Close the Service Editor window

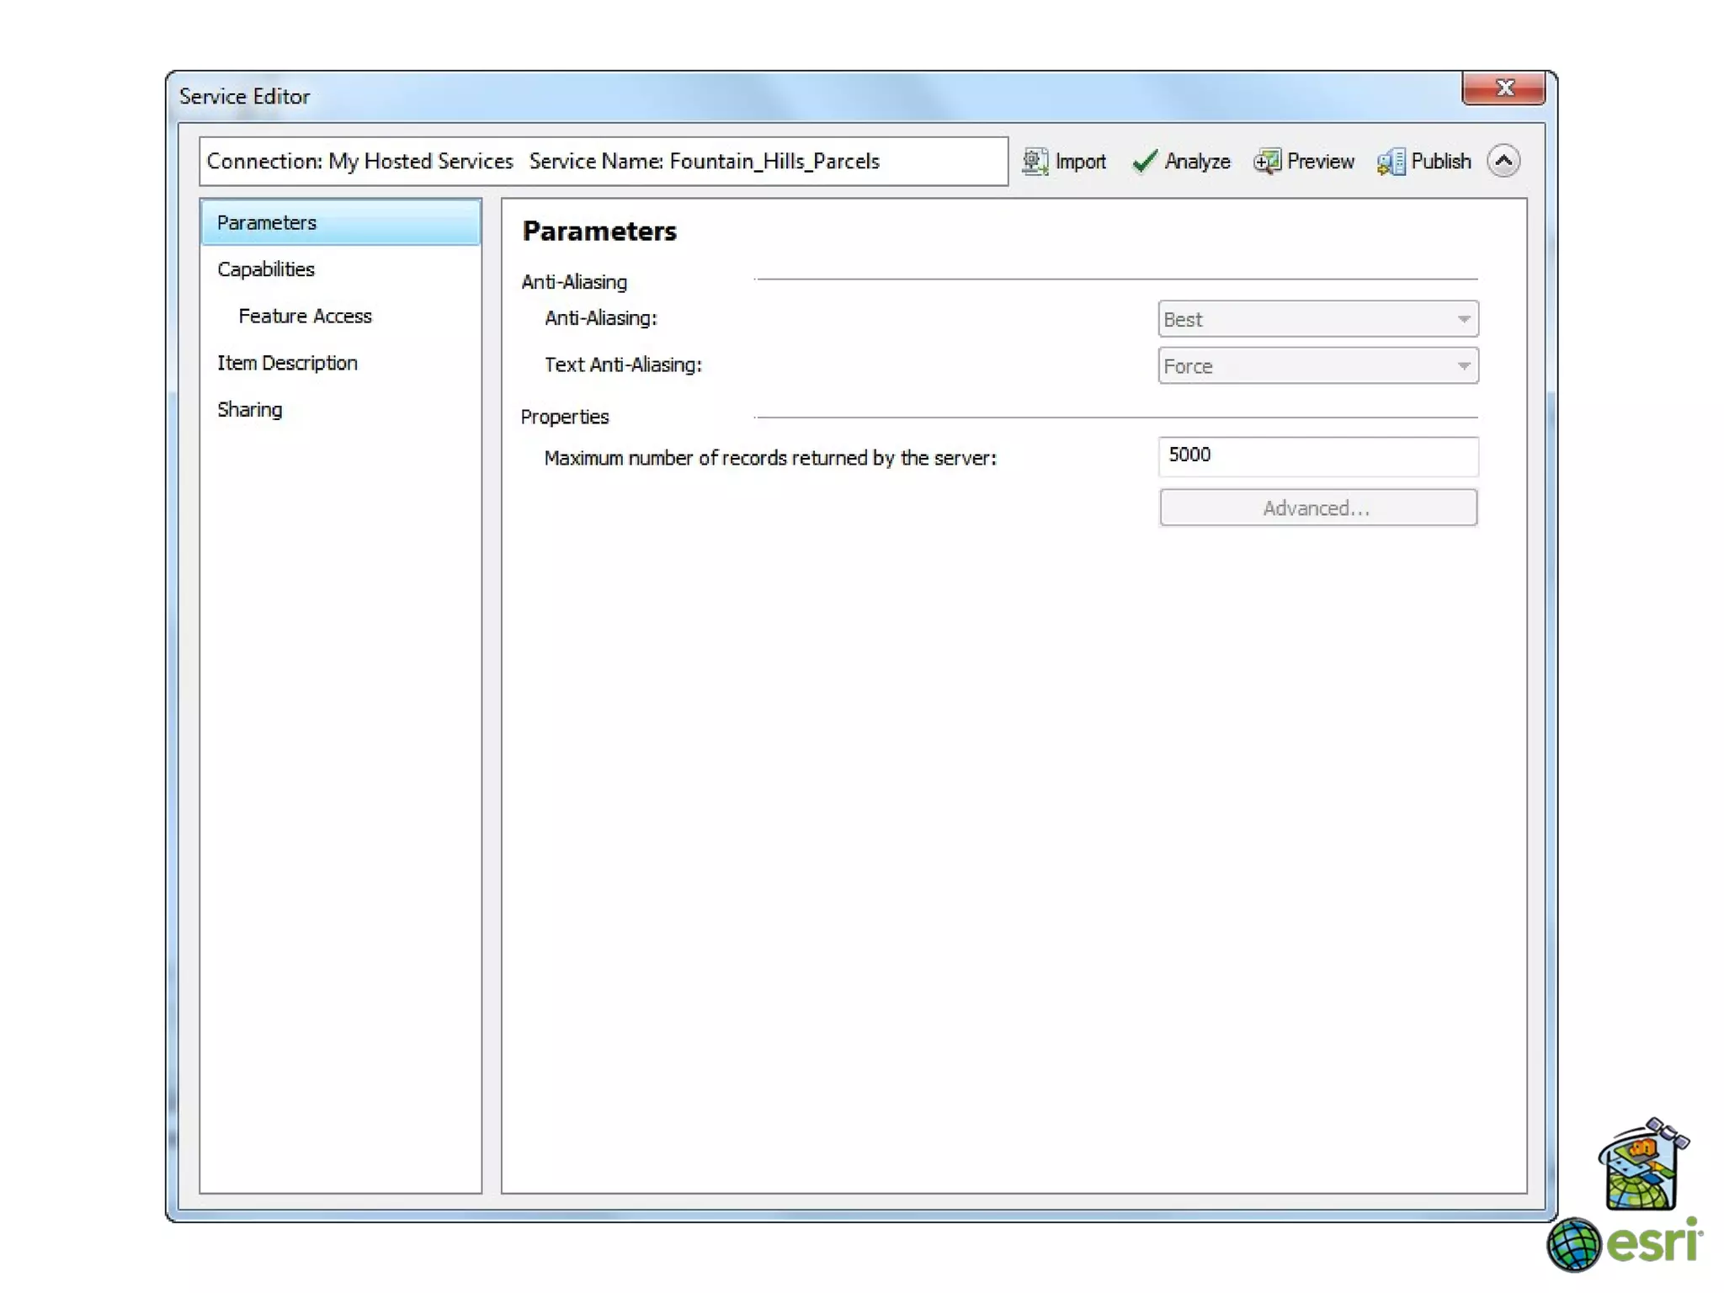pos(1503,88)
